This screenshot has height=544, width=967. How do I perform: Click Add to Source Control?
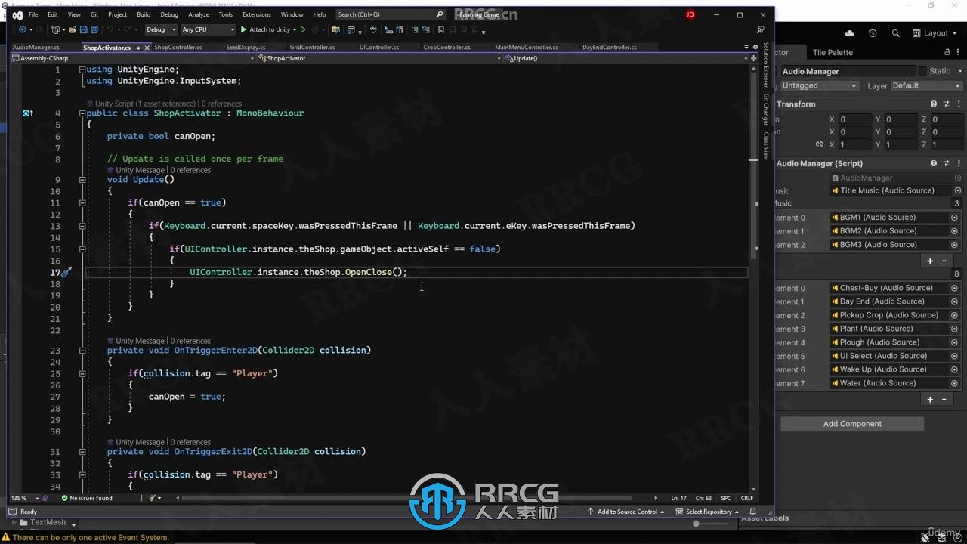click(x=626, y=512)
